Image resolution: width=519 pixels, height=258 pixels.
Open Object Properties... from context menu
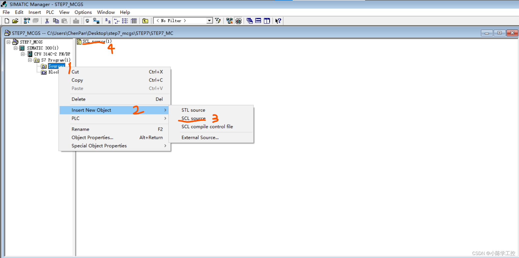(x=115, y=137)
